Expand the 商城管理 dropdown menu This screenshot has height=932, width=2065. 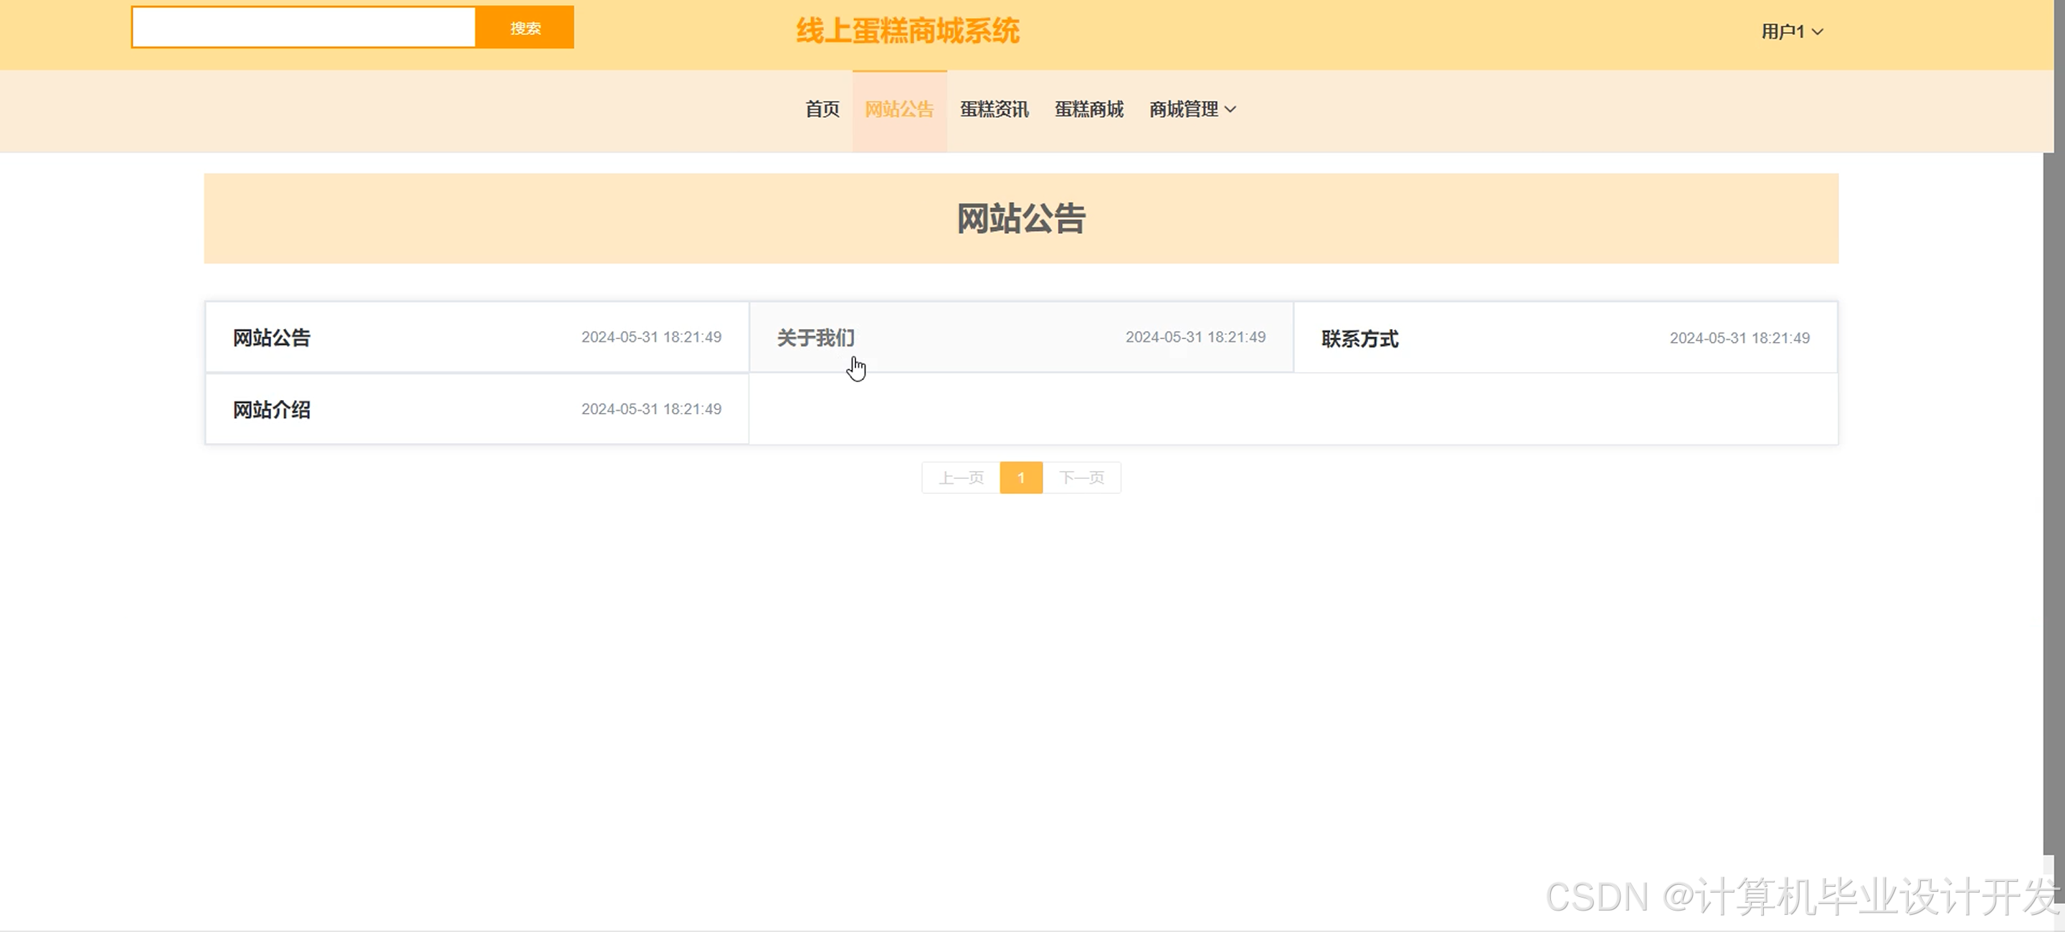(x=1183, y=109)
